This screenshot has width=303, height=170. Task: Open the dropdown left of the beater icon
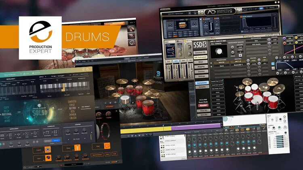39,158
